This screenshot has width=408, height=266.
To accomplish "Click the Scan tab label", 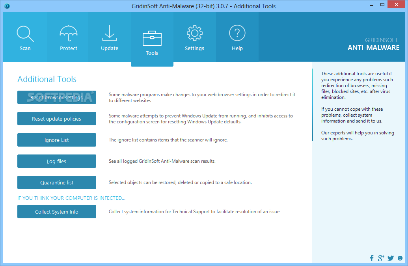I will [25, 48].
